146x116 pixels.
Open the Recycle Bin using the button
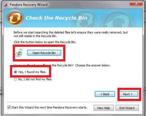pos(44,53)
